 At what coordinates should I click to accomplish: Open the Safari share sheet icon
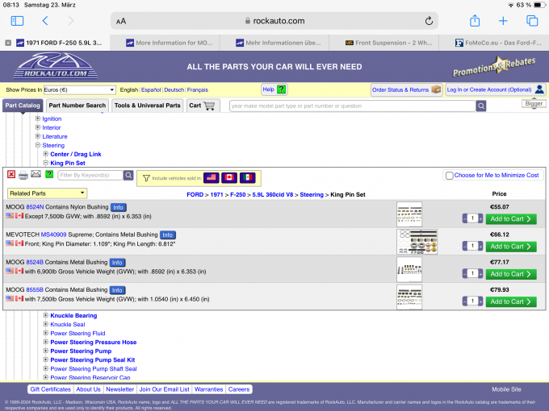(x=475, y=21)
